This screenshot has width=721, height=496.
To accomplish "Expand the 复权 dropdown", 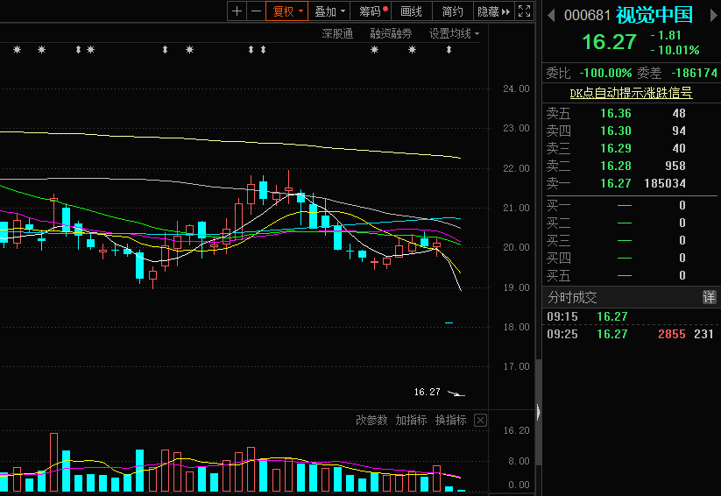I will coord(287,11).
